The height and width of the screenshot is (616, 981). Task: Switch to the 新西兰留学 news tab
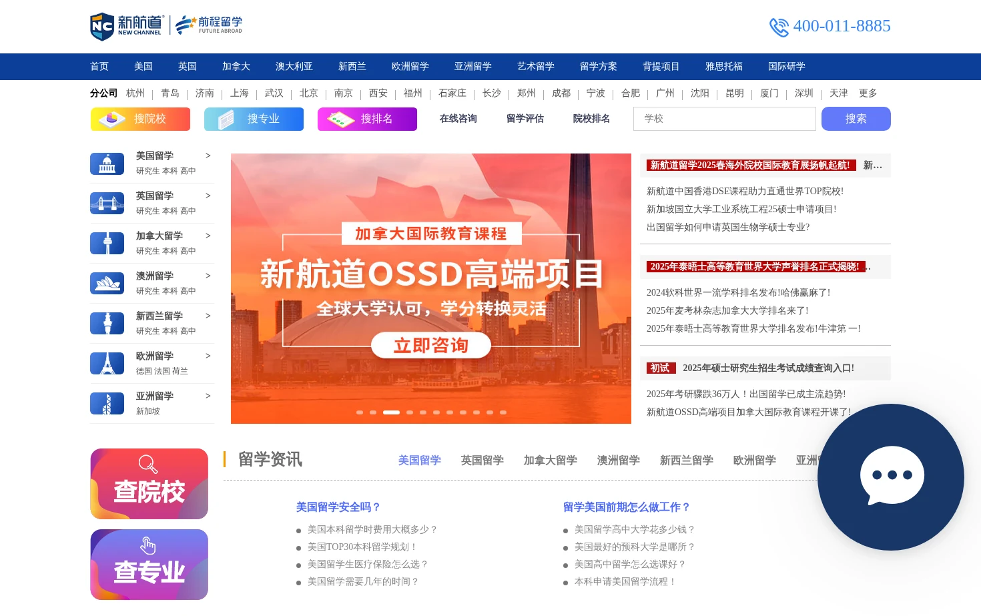687,460
